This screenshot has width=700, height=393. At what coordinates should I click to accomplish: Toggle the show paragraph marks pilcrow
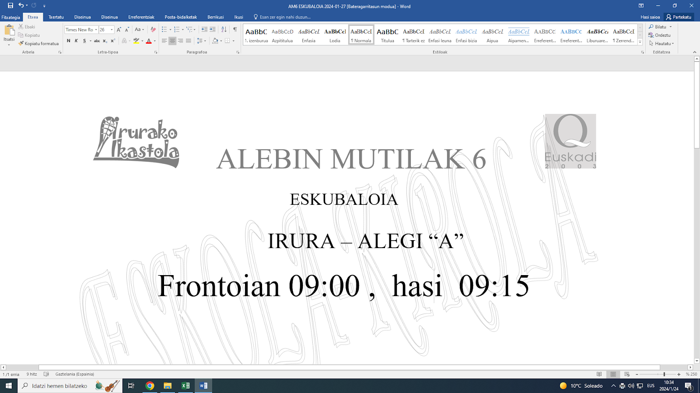(x=235, y=30)
